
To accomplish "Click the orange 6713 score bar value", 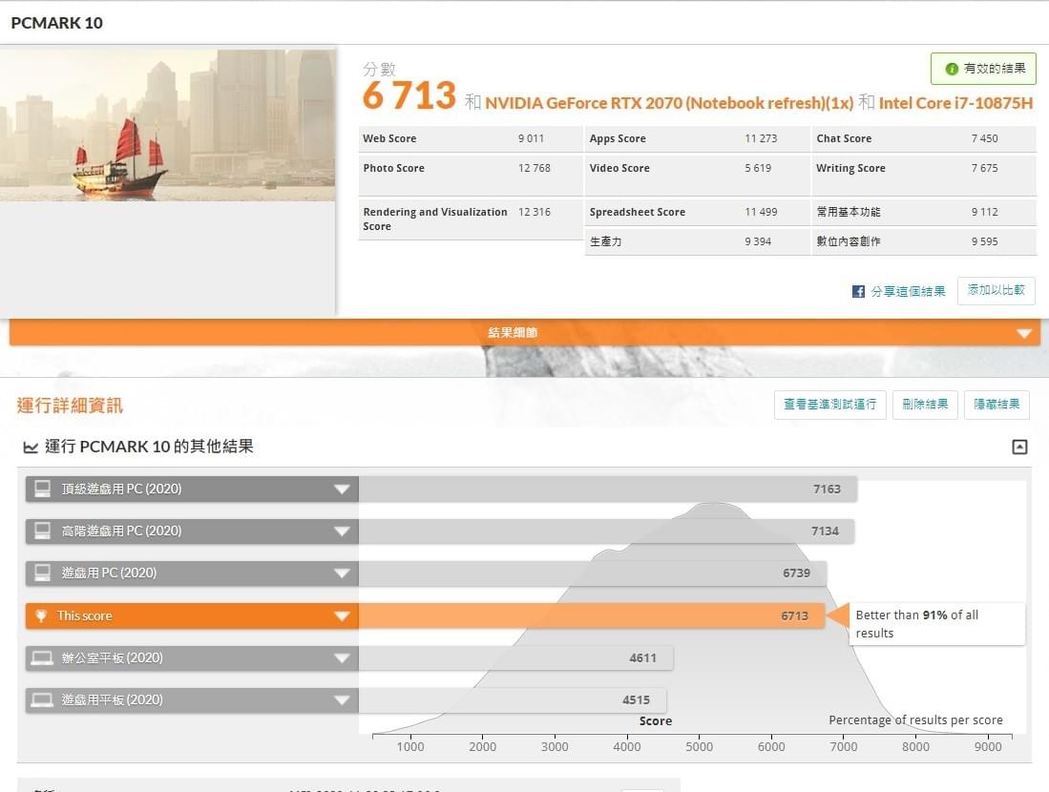I will point(795,615).
